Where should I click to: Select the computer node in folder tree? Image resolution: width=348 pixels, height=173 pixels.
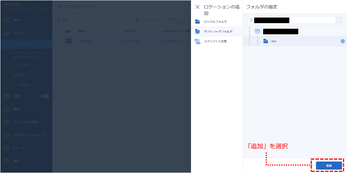(x=258, y=31)
